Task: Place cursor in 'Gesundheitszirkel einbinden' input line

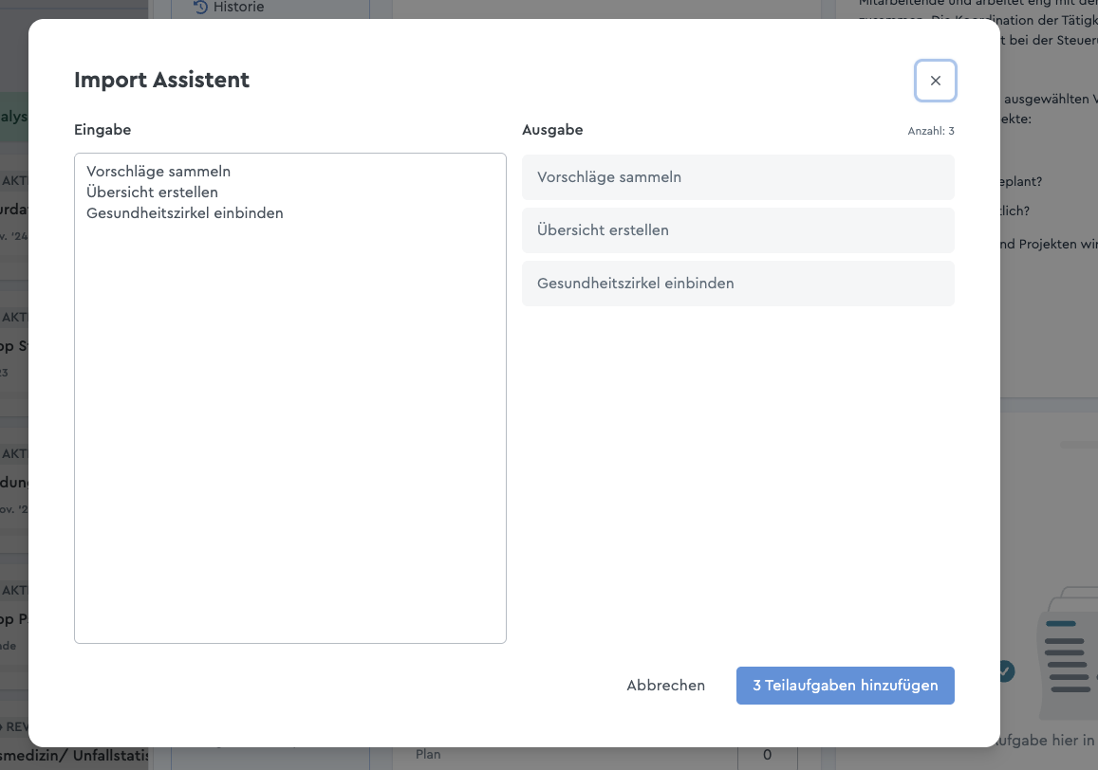Action: tap(185, 213)
